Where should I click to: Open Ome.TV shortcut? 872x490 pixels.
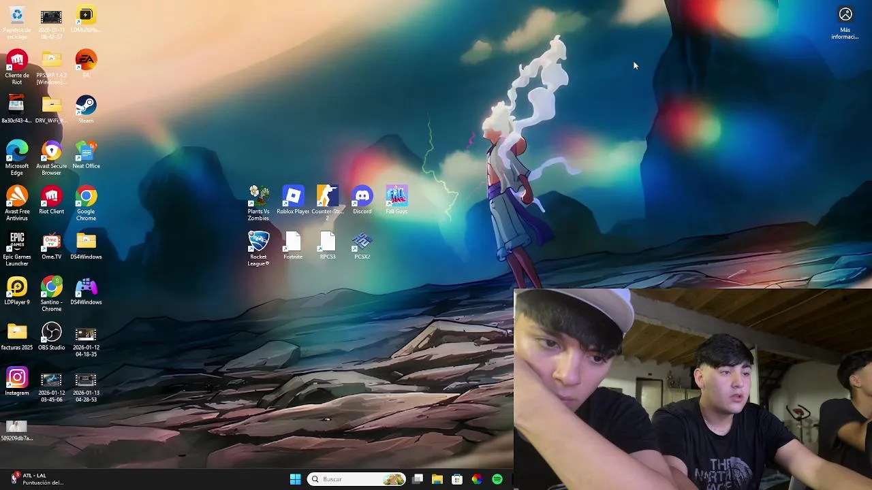click(x=51, y=246)
